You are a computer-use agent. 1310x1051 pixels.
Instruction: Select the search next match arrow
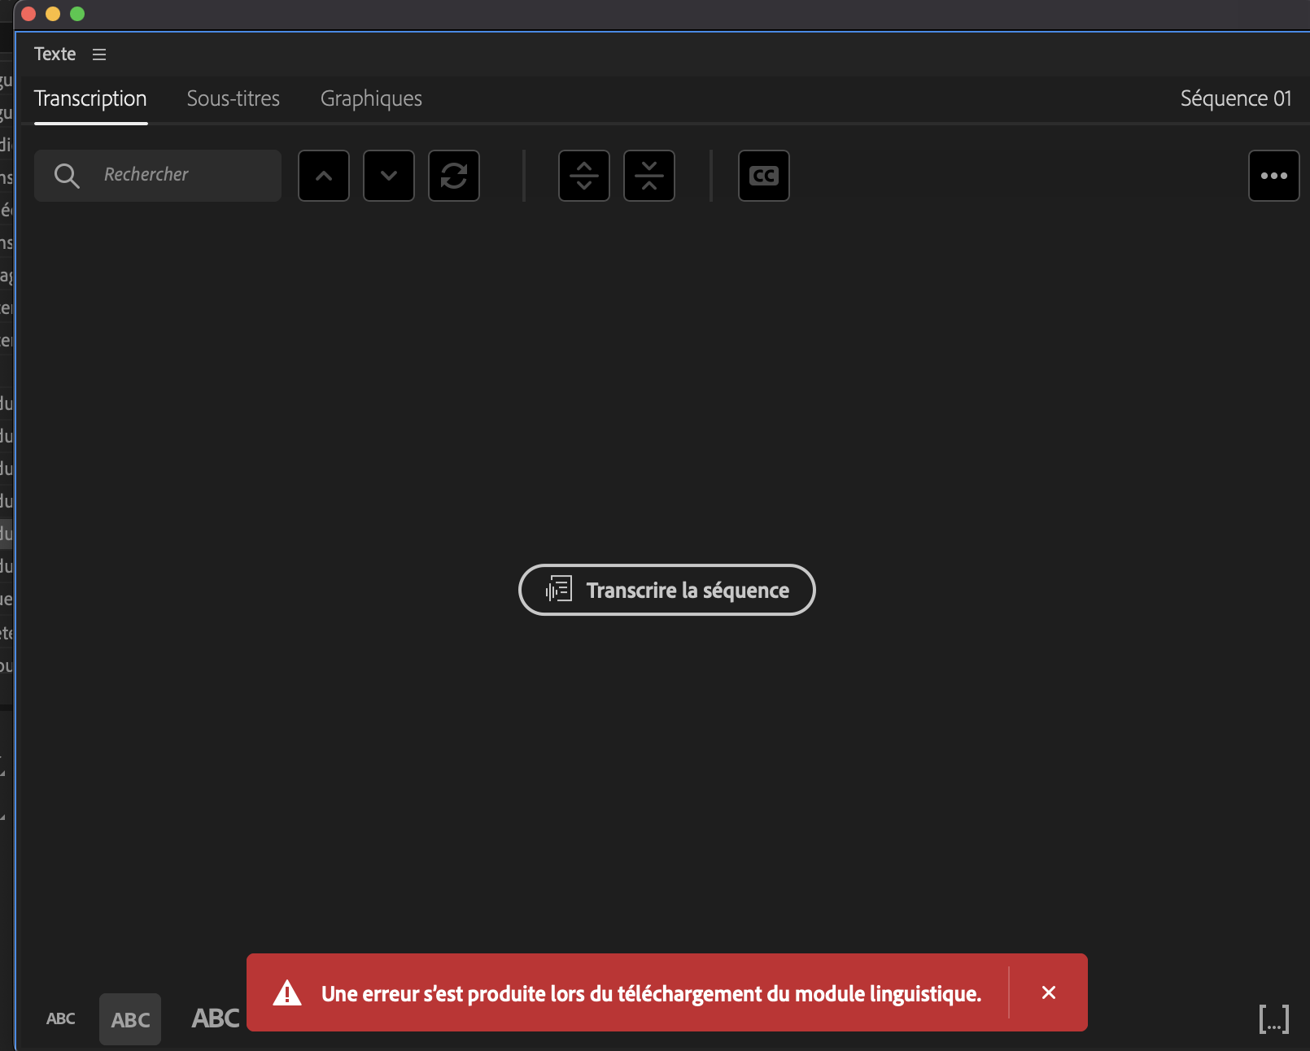pyautogui.click(x=388, y=176)
